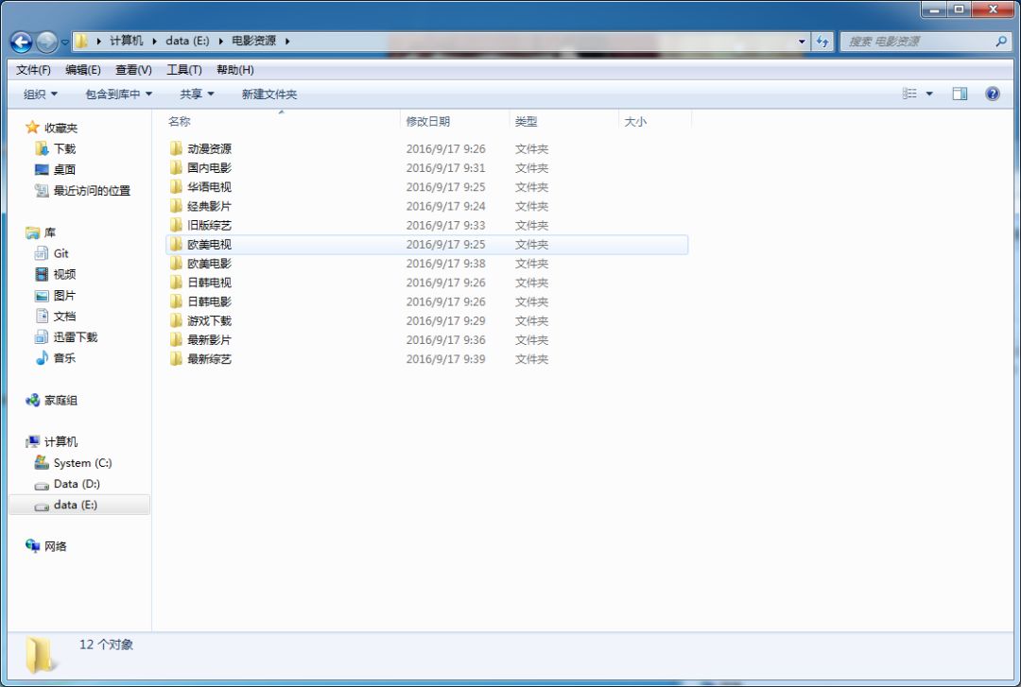Select the 动漫资源 folder icon
The height and width of the screenshot is (687, 1021).
click(x=176, y=148)
